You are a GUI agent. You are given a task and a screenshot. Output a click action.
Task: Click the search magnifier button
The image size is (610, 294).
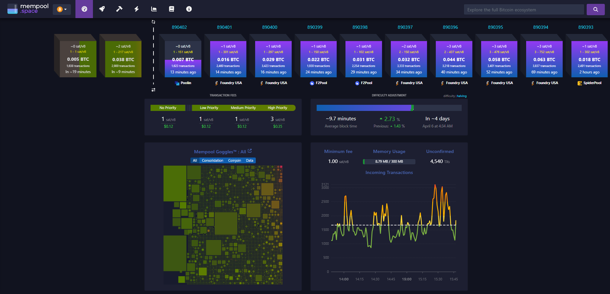tap(595, 9)
